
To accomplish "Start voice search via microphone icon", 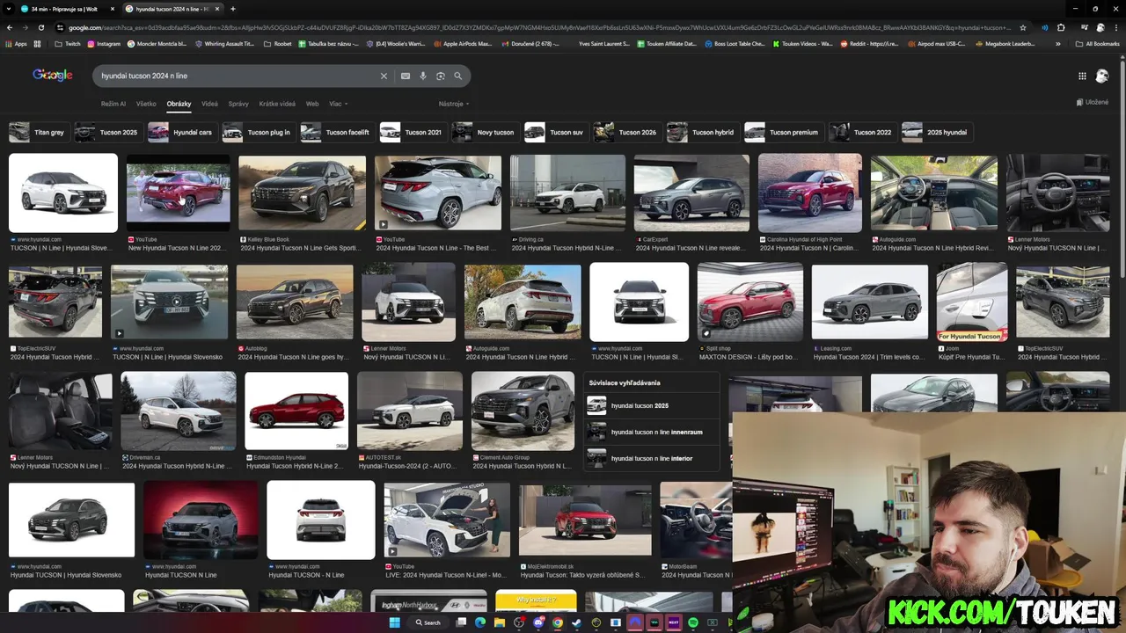I will tap(423, 76).
